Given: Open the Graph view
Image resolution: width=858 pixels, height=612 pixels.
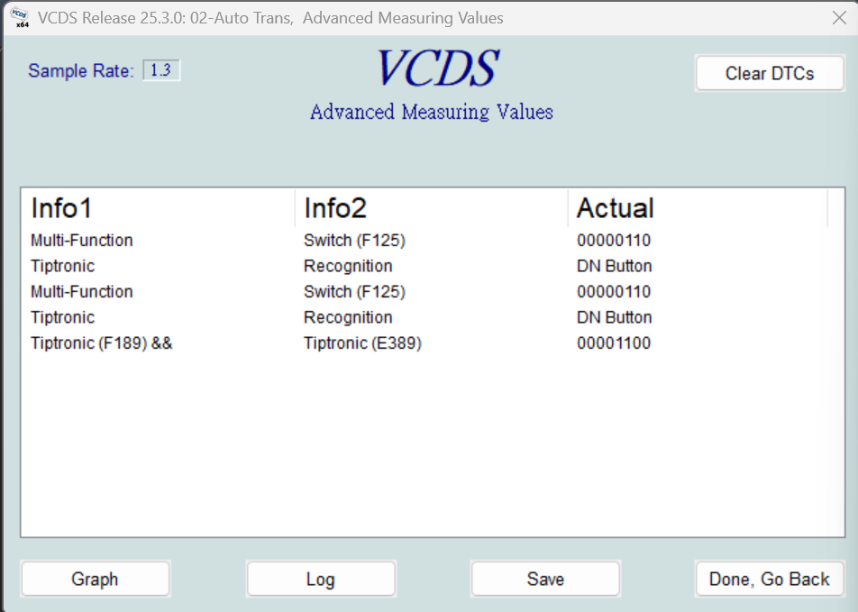Looking at the screenshot, I should pyautogui.click(x=96, y=579).
